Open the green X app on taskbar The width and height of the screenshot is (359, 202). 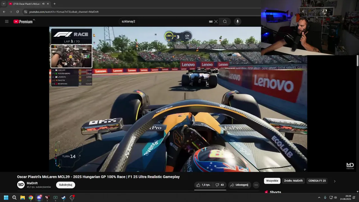pos(56,198)
